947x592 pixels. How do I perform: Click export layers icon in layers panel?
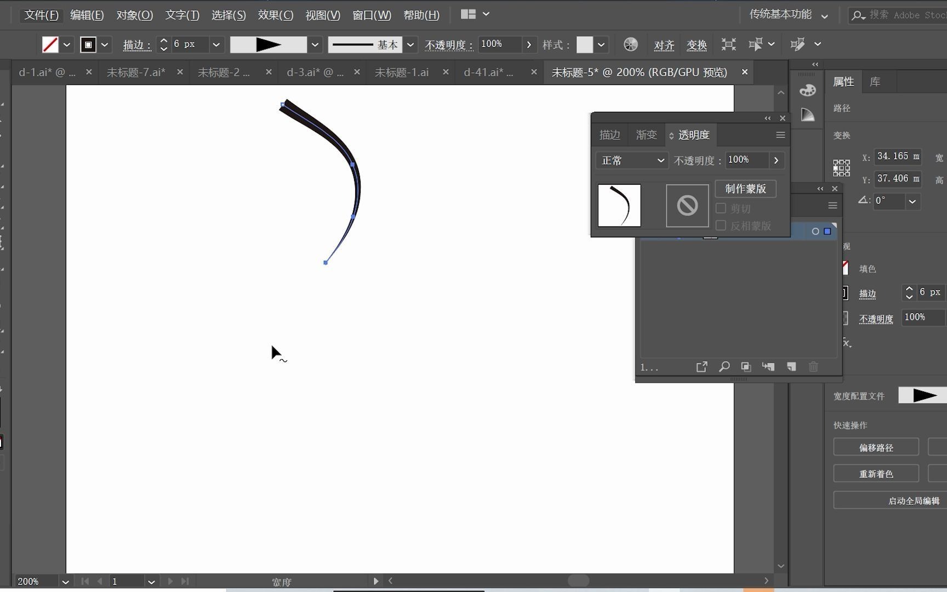point(701,367)
